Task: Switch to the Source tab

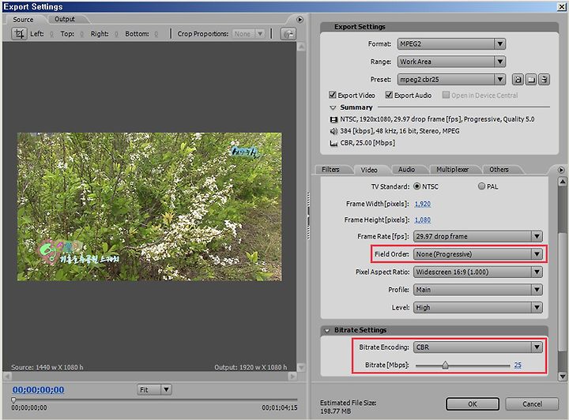Action: 23,20
